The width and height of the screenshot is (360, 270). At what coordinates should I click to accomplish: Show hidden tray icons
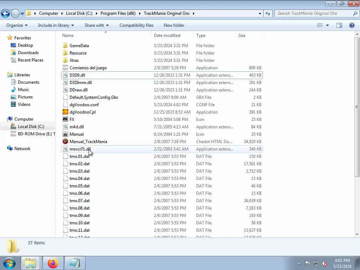pyautogui.click(x=299, y=263)
